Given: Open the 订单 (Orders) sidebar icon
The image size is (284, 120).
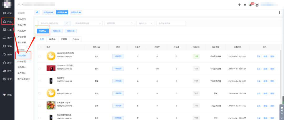Looking at the screenshot, I should (7, 30).
